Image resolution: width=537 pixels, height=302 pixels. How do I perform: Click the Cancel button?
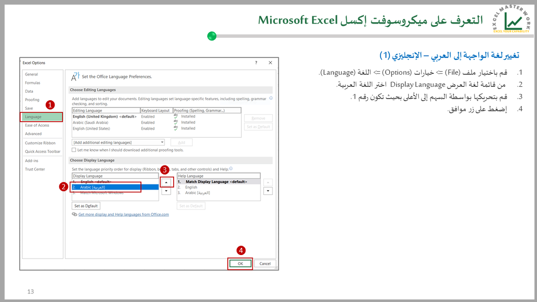[x=265, y=264]
